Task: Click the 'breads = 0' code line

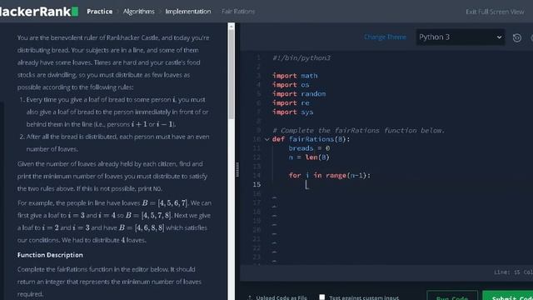Action: click(309, 148)
